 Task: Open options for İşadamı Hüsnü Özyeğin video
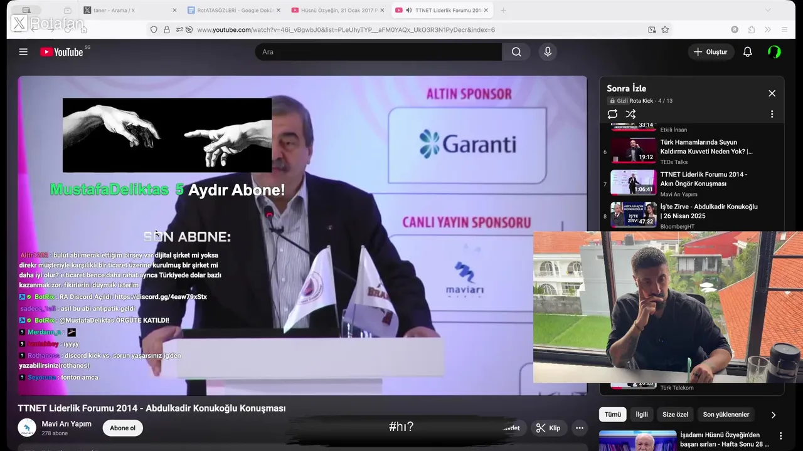coord(780,436)
